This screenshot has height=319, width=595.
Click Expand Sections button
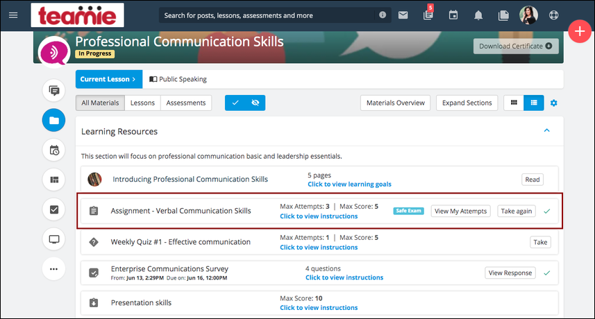pos(467,103)
